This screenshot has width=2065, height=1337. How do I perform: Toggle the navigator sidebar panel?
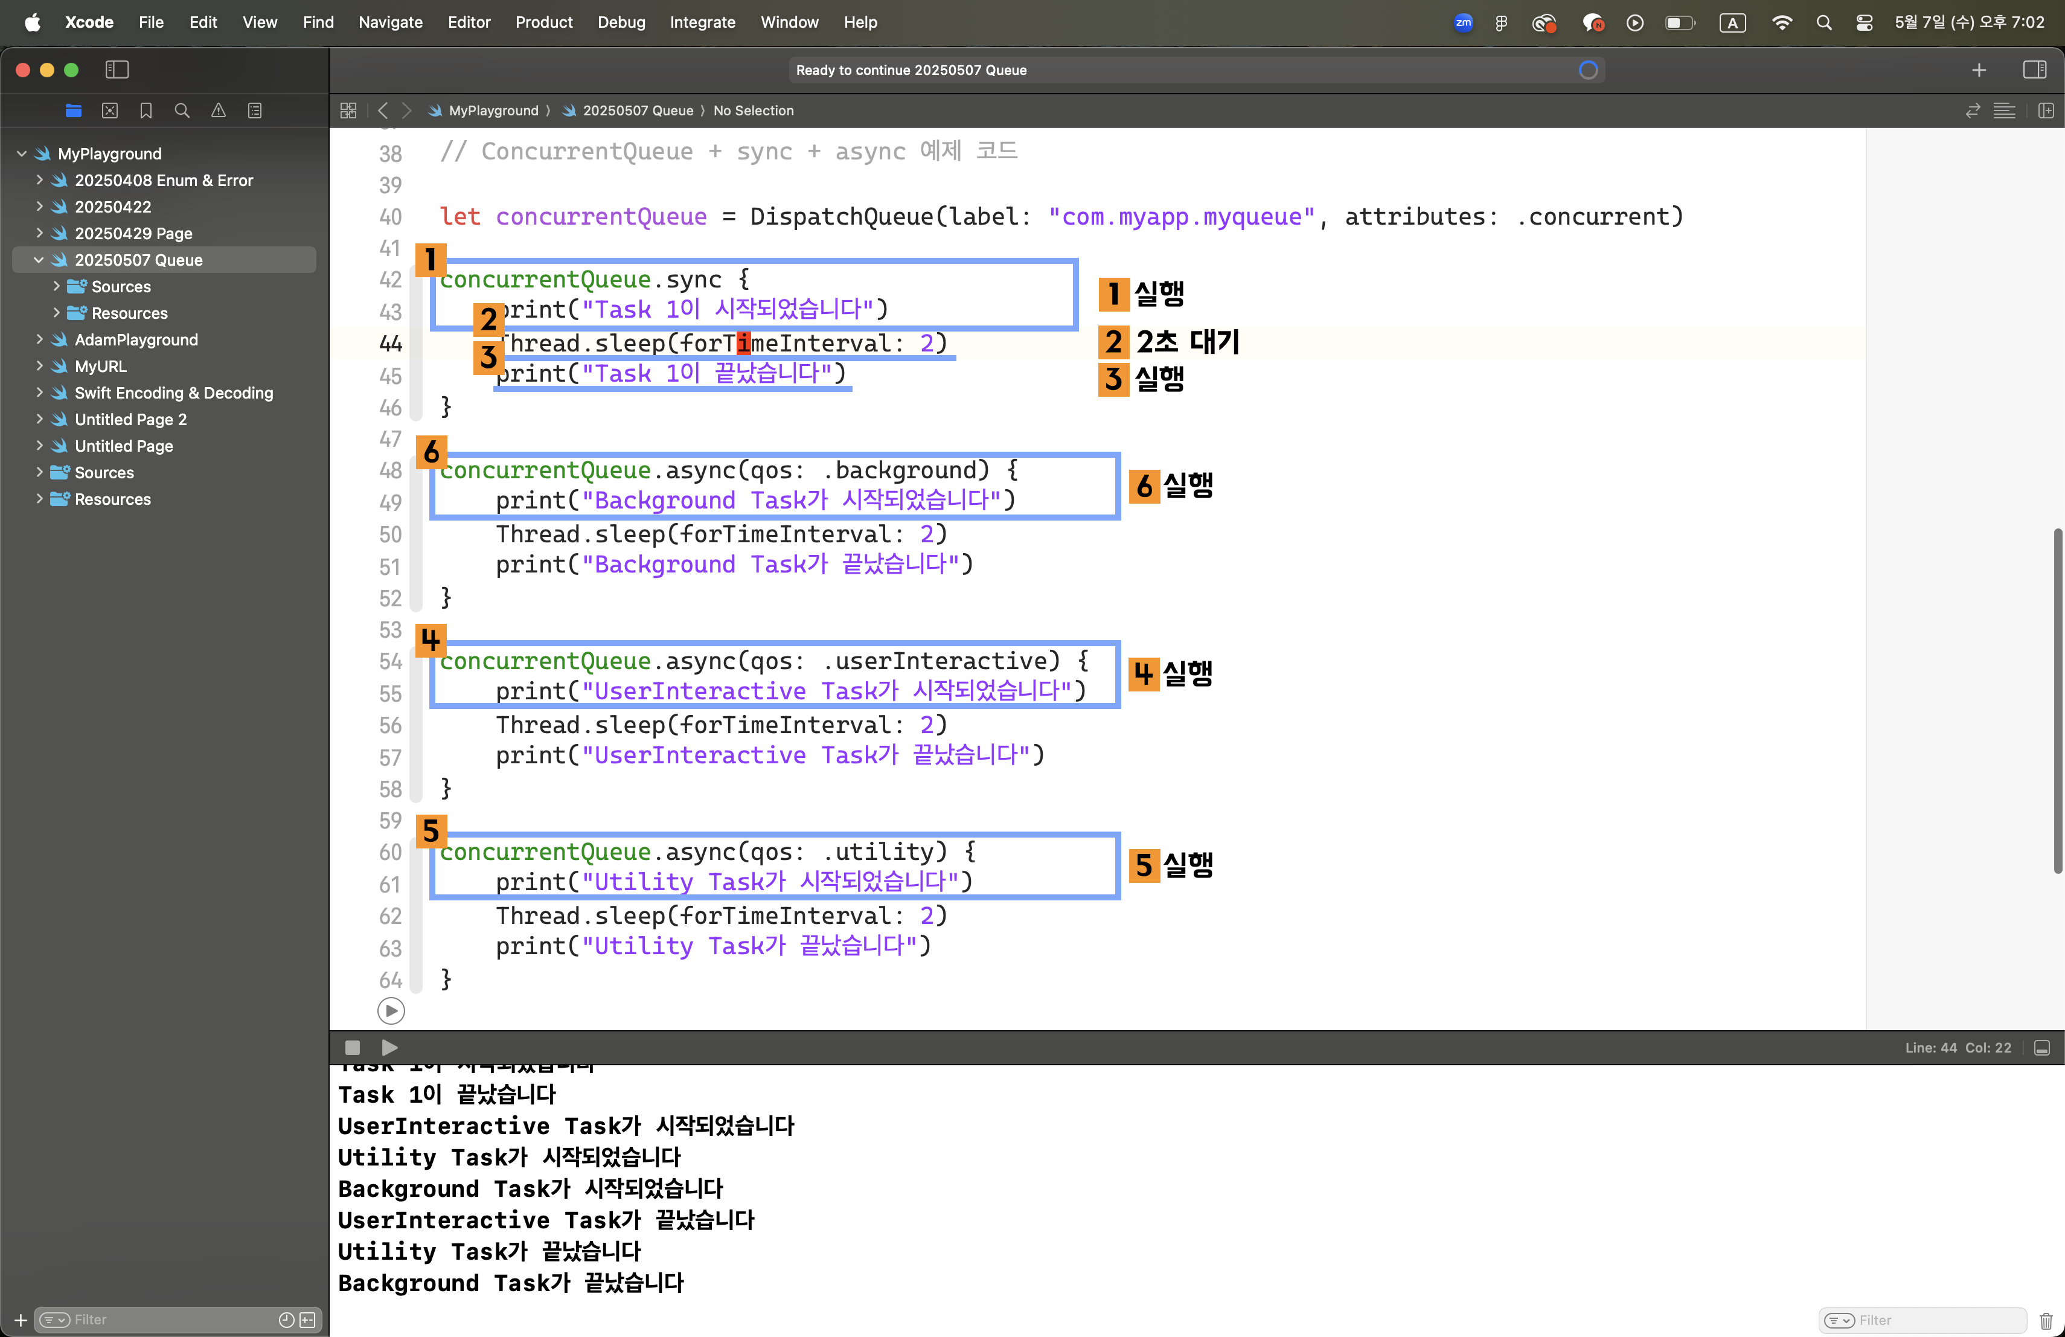point(117,69)
